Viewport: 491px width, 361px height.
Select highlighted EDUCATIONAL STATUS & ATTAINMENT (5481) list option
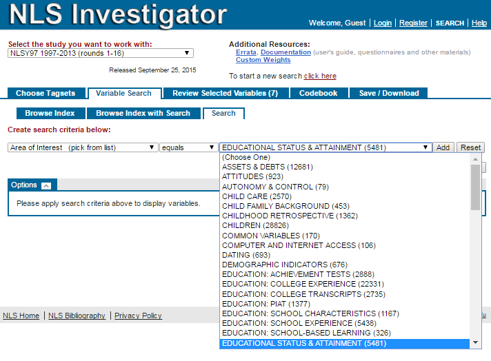tap(344, 343)
